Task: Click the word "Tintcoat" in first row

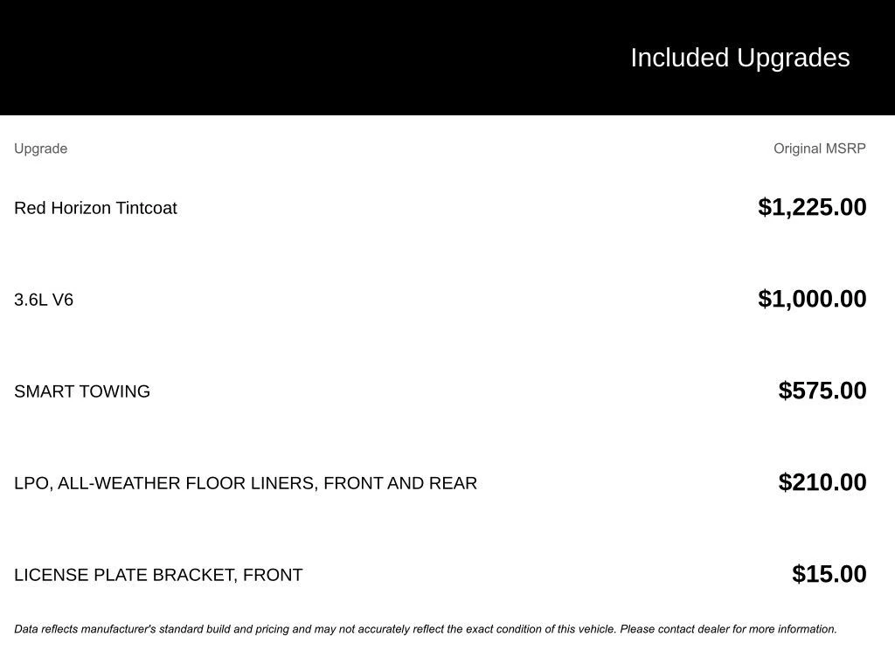Action: [x=146, y=208]
